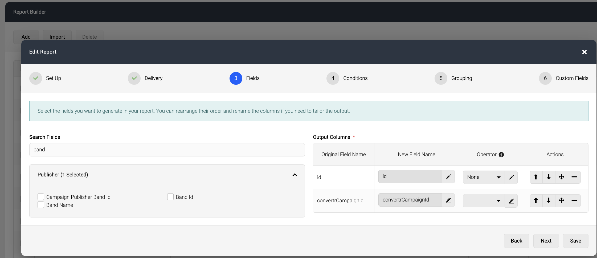Screen dimensions: 597x258
Task: Edit new field name for convertrCampaignId row
Action: pyautogui.click(x=448, y=200)
